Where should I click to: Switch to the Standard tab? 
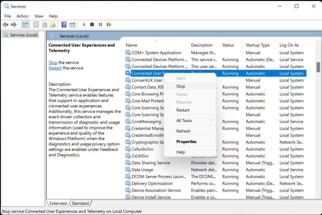[80, 203]
